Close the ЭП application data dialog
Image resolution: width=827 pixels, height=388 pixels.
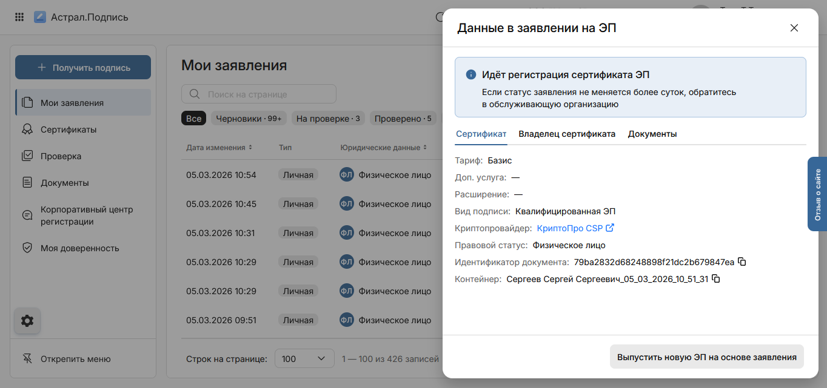click(794, 28)
